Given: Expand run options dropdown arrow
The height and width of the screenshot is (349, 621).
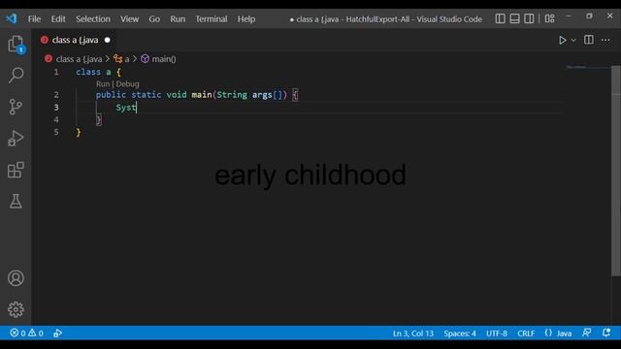Looking at the screenshot, I should pyautogui.click(x=573, y=41).
